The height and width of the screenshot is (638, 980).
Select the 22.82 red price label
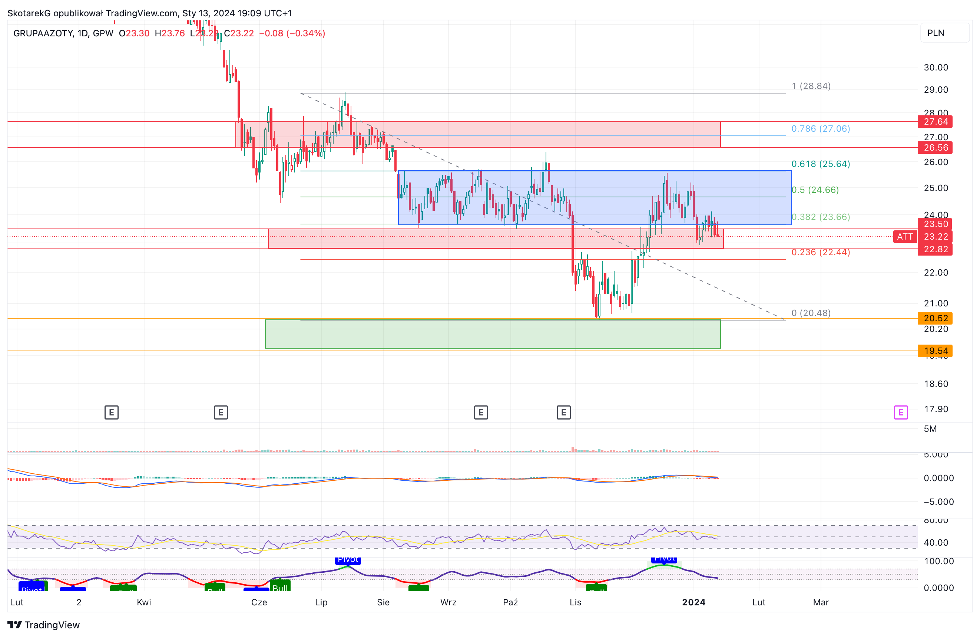coord(935,249)
